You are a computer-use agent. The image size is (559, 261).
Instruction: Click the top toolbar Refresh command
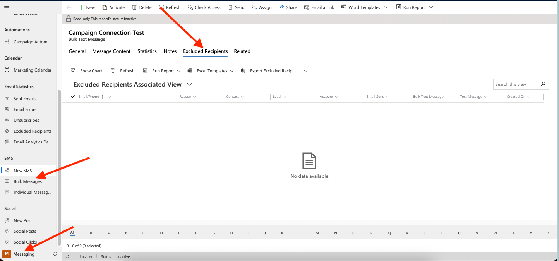pyautogui.click(x=170, y=7)
